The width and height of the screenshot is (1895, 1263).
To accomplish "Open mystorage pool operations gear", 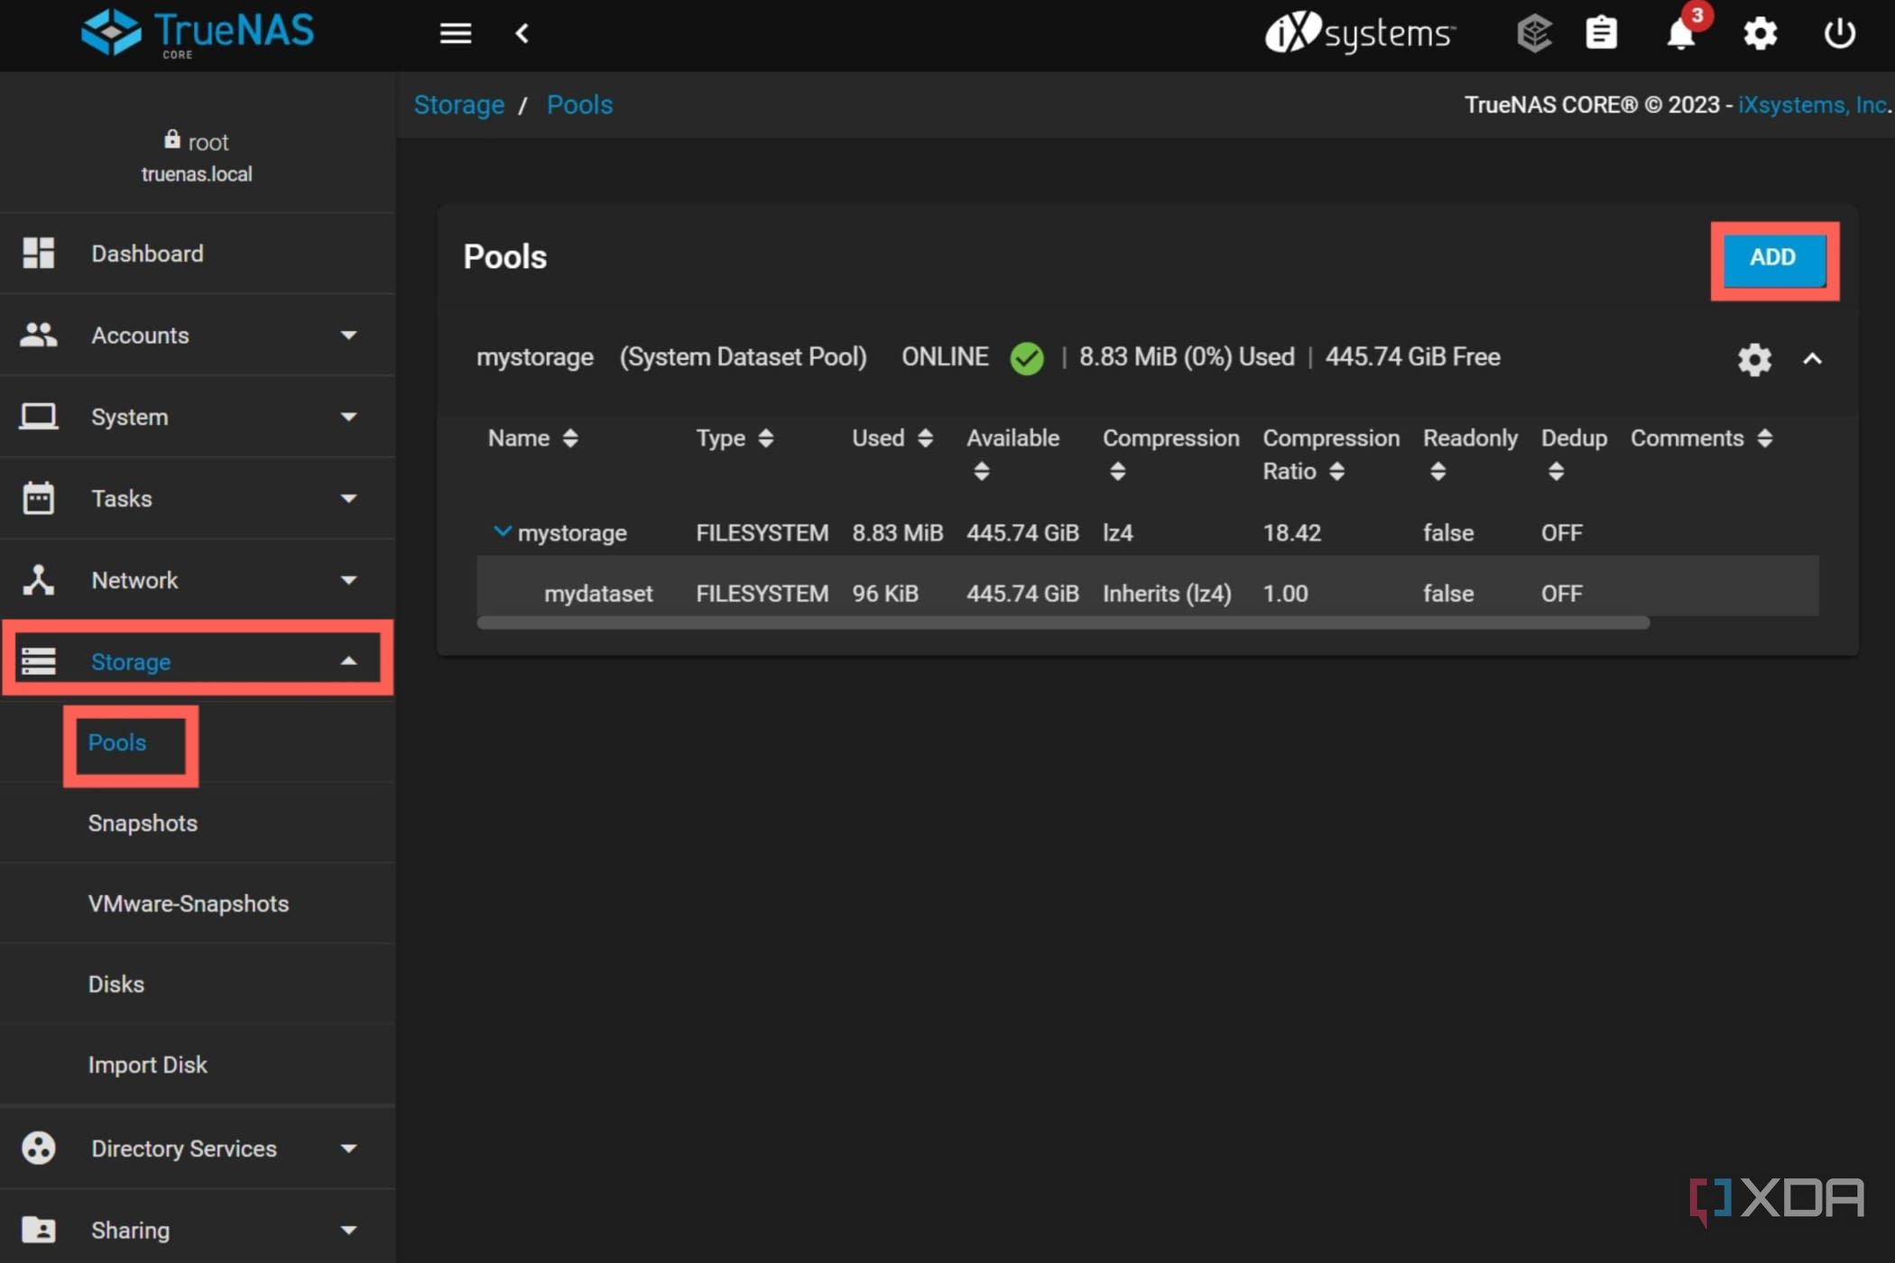I will click(x=1754, y=359).
